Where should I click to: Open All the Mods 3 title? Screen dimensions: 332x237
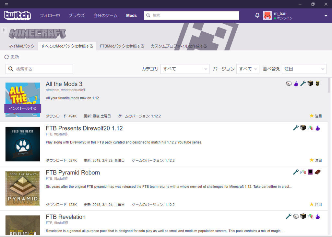coord(64,84)
